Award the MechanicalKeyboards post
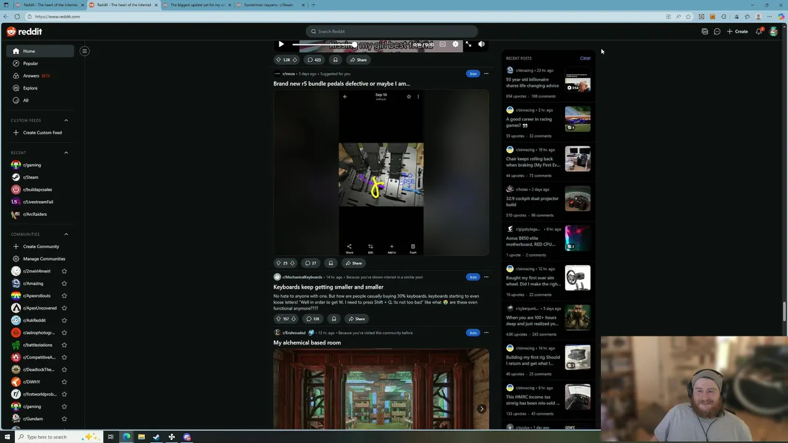Image resolution: width=788 pixels, height=443 pixels. point(334,319)
